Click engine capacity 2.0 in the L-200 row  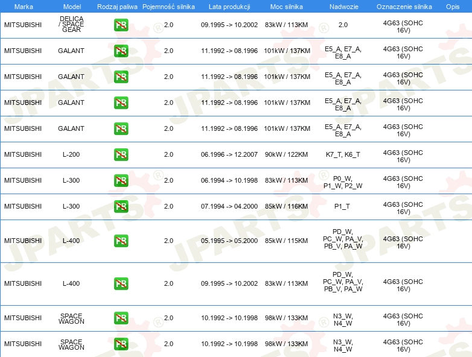click(168, 154)
